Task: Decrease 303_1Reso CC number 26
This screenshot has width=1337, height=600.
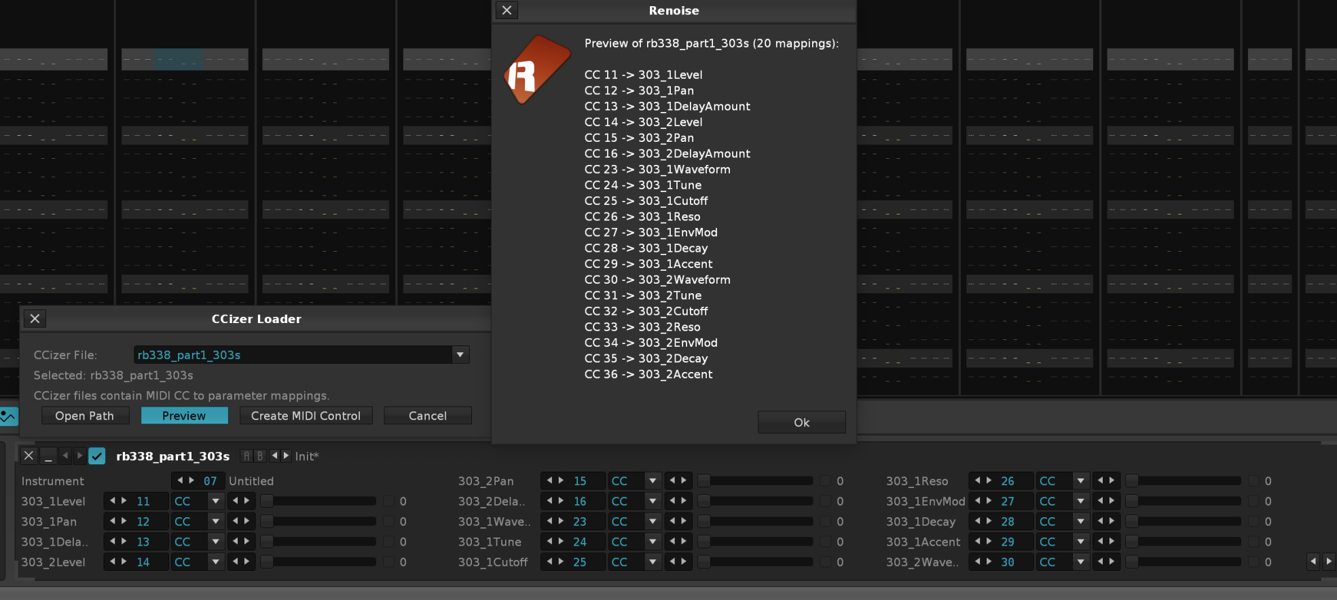Action: pos(977,481)
